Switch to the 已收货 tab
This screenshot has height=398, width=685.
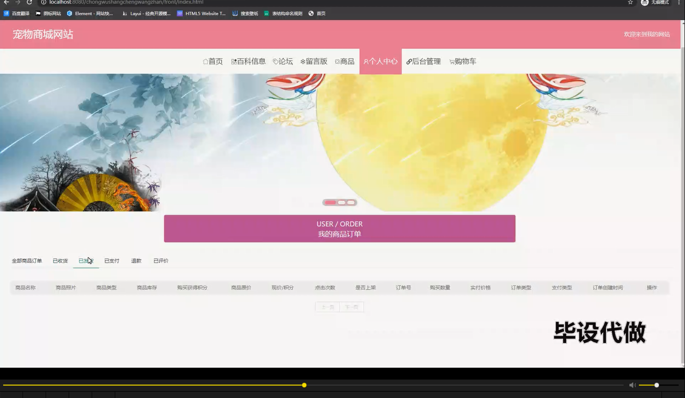60,261
